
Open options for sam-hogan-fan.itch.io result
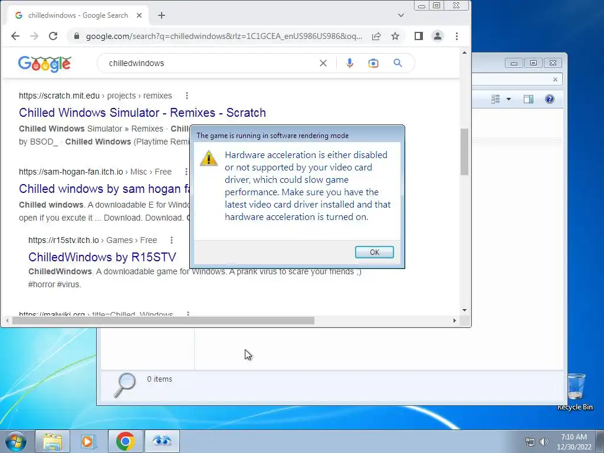[186, 172]
